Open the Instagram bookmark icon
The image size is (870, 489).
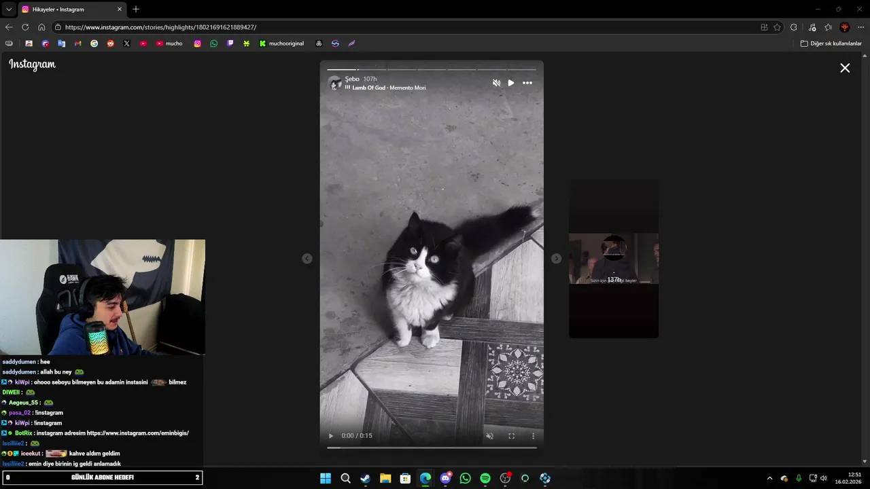pyautogui.click(x=197, y=43)
